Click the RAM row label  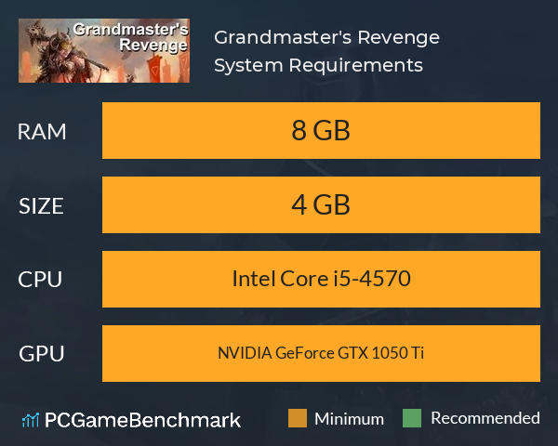point(42,132)
